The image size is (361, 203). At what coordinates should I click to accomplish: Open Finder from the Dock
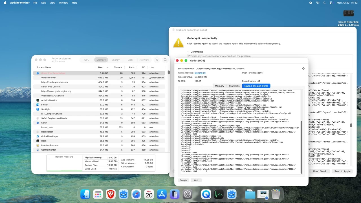(85, 194)
